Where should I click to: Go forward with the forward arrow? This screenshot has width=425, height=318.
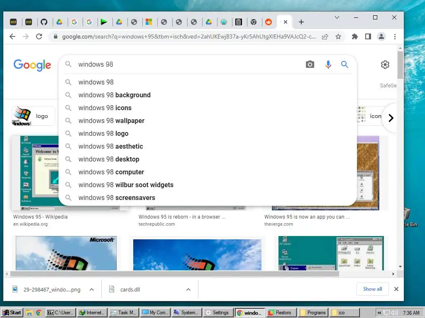click(26, 36)
